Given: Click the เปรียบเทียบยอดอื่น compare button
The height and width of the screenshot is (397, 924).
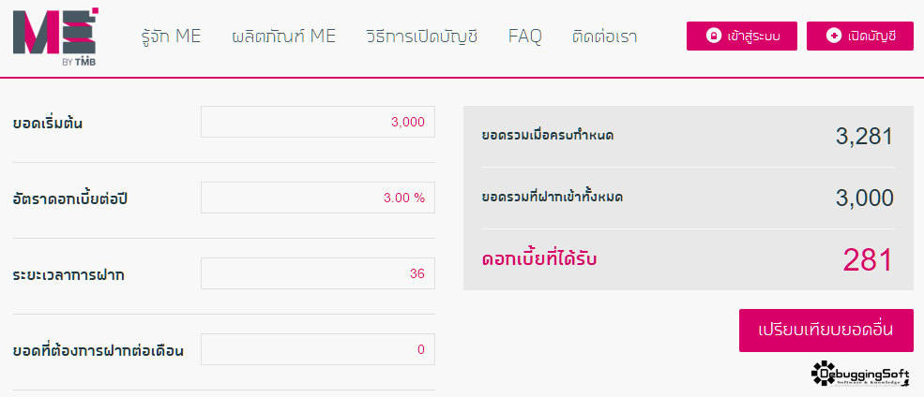Looking at the screenshot, I should (x=826, y=331).
